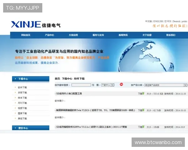Open 网站首页 in the navigation bar
Image resolution: width=188 pixels, height=150 pixels.
[x=26, y=35]
